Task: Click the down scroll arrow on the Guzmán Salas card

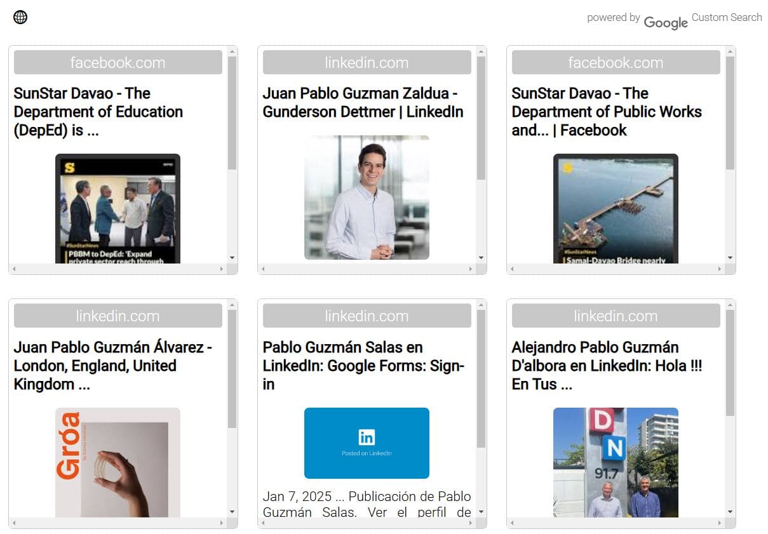Action: (x=481, y=512)
